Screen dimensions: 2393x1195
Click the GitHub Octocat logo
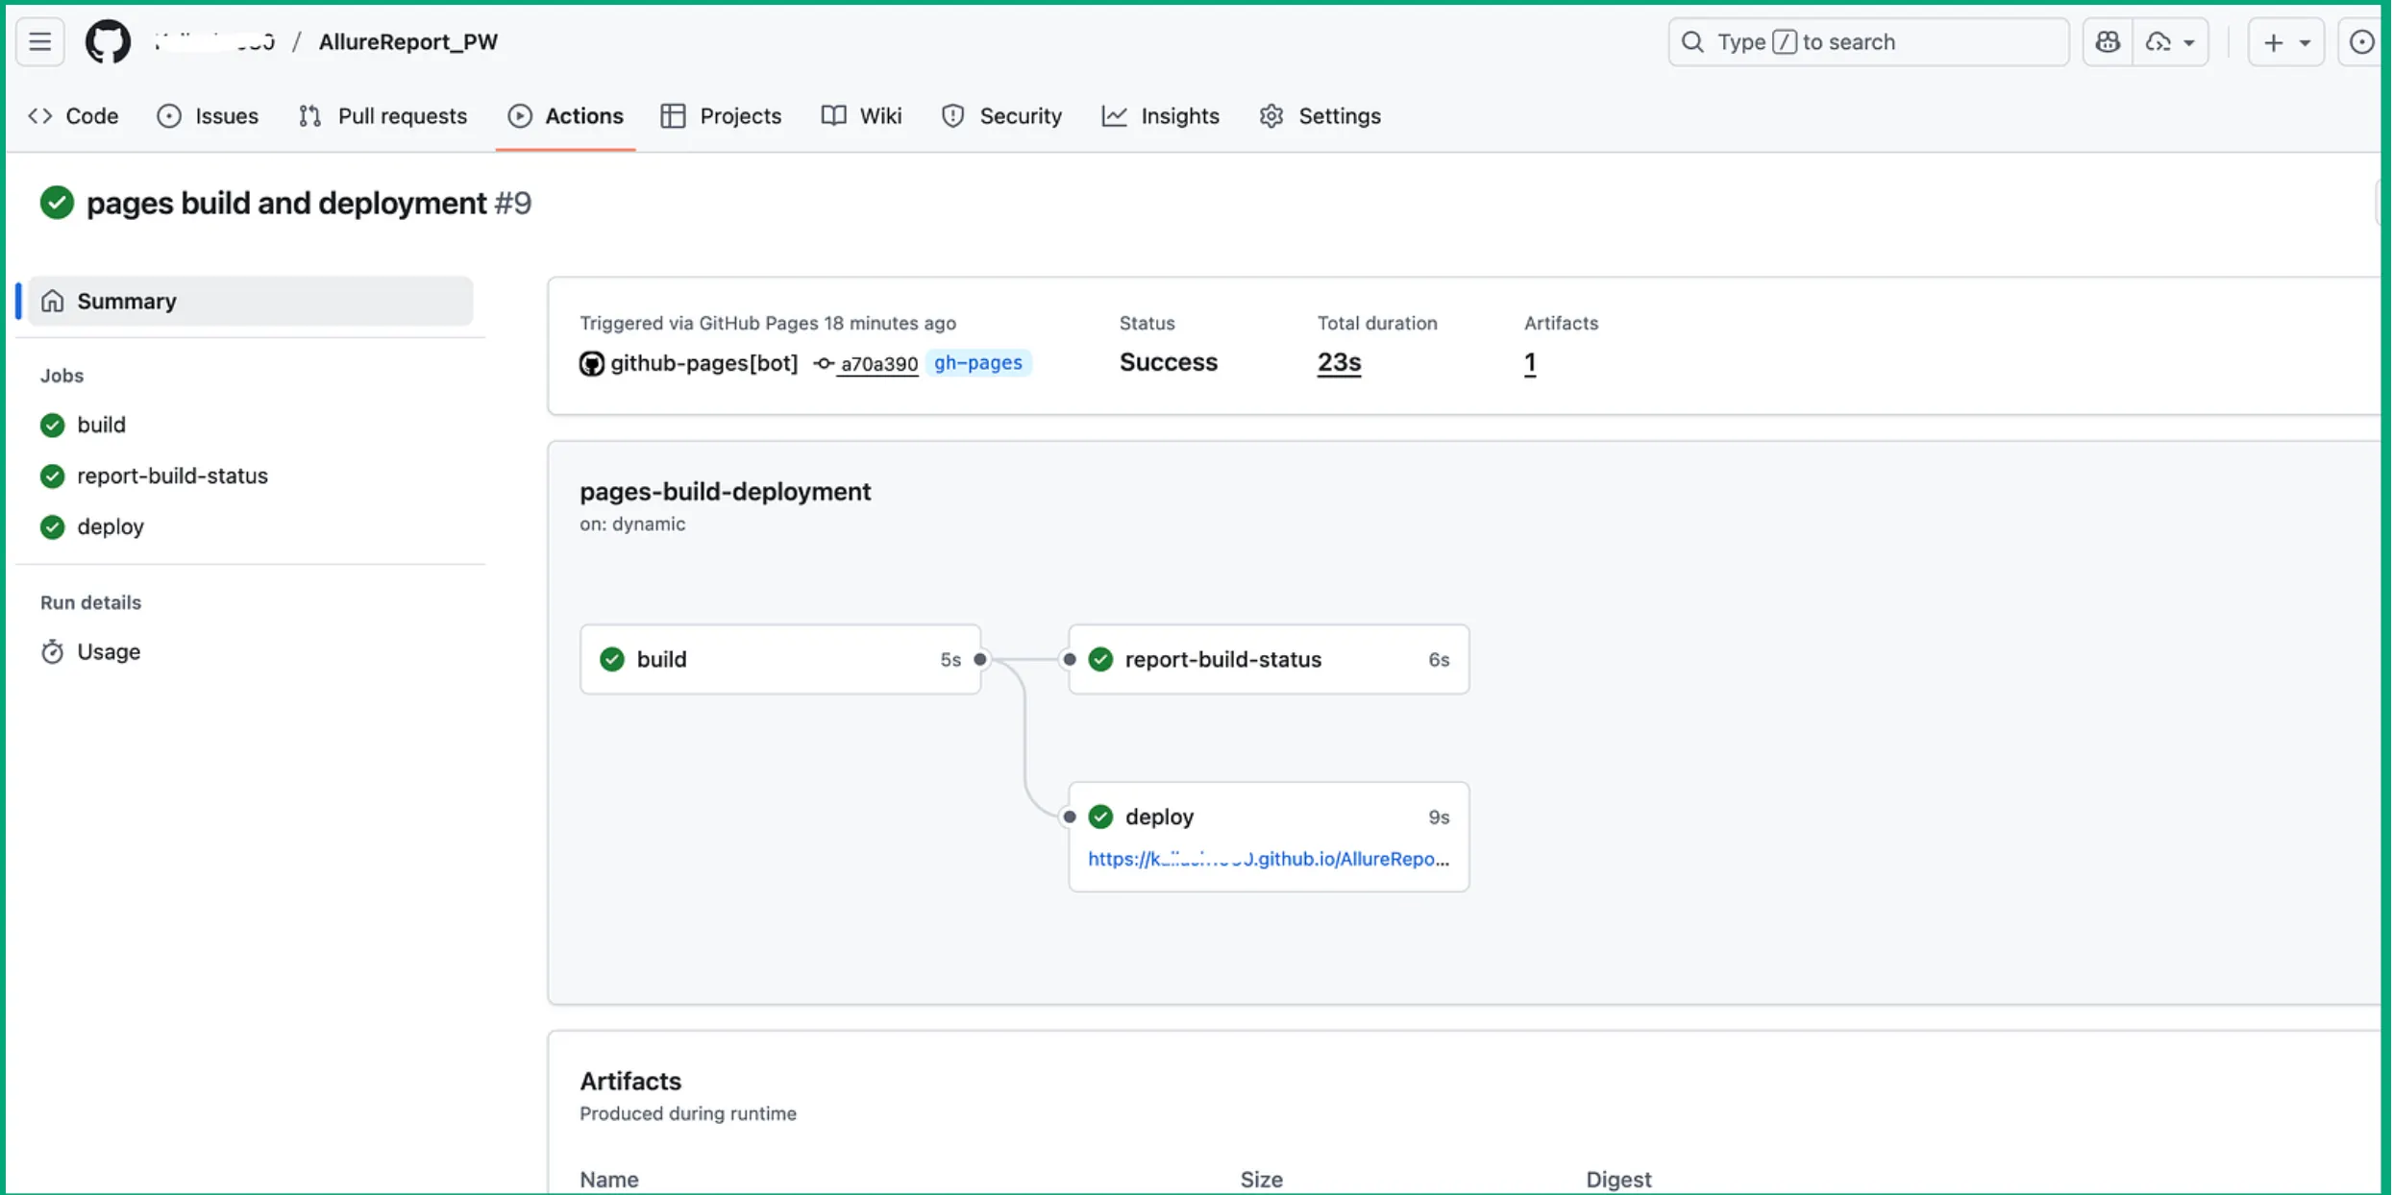coord(108,42)
